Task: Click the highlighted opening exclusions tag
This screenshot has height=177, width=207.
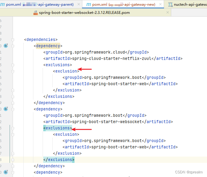Action: [58, 128]
